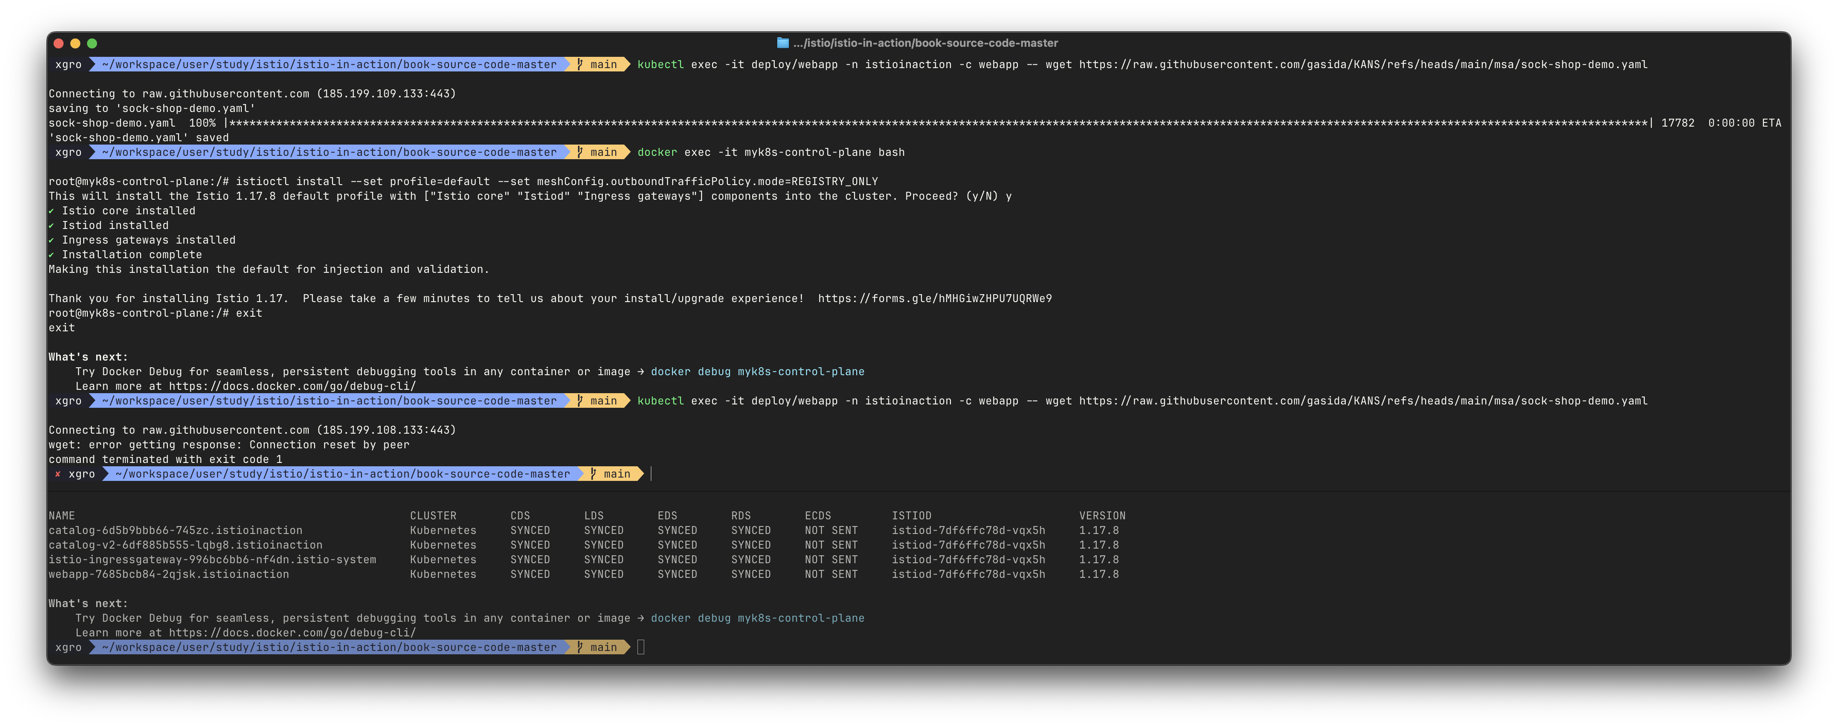Screen dimensions: 1838x727
Task: Click 'Ingress gateways installed' line
Action: pos(142,240)
